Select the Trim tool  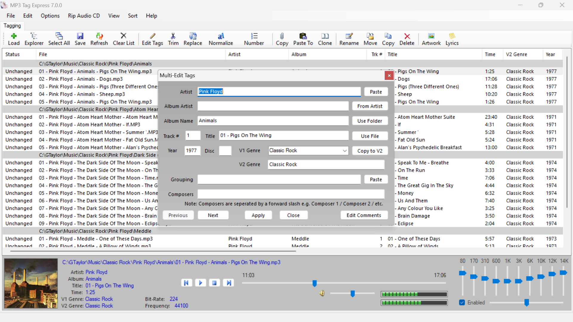click(x=173, y=39)
